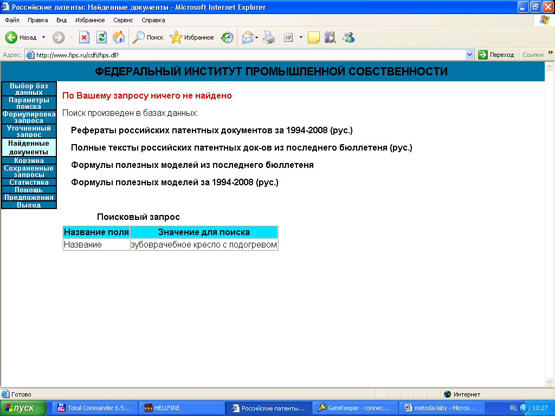Image resolution: width=555 pixels, height=416 pixels.
Task: Click the Mail envelope icon
Action: 247,37
